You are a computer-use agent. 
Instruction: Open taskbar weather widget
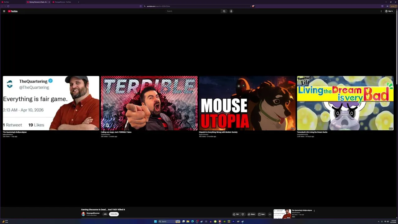[5, 222]
